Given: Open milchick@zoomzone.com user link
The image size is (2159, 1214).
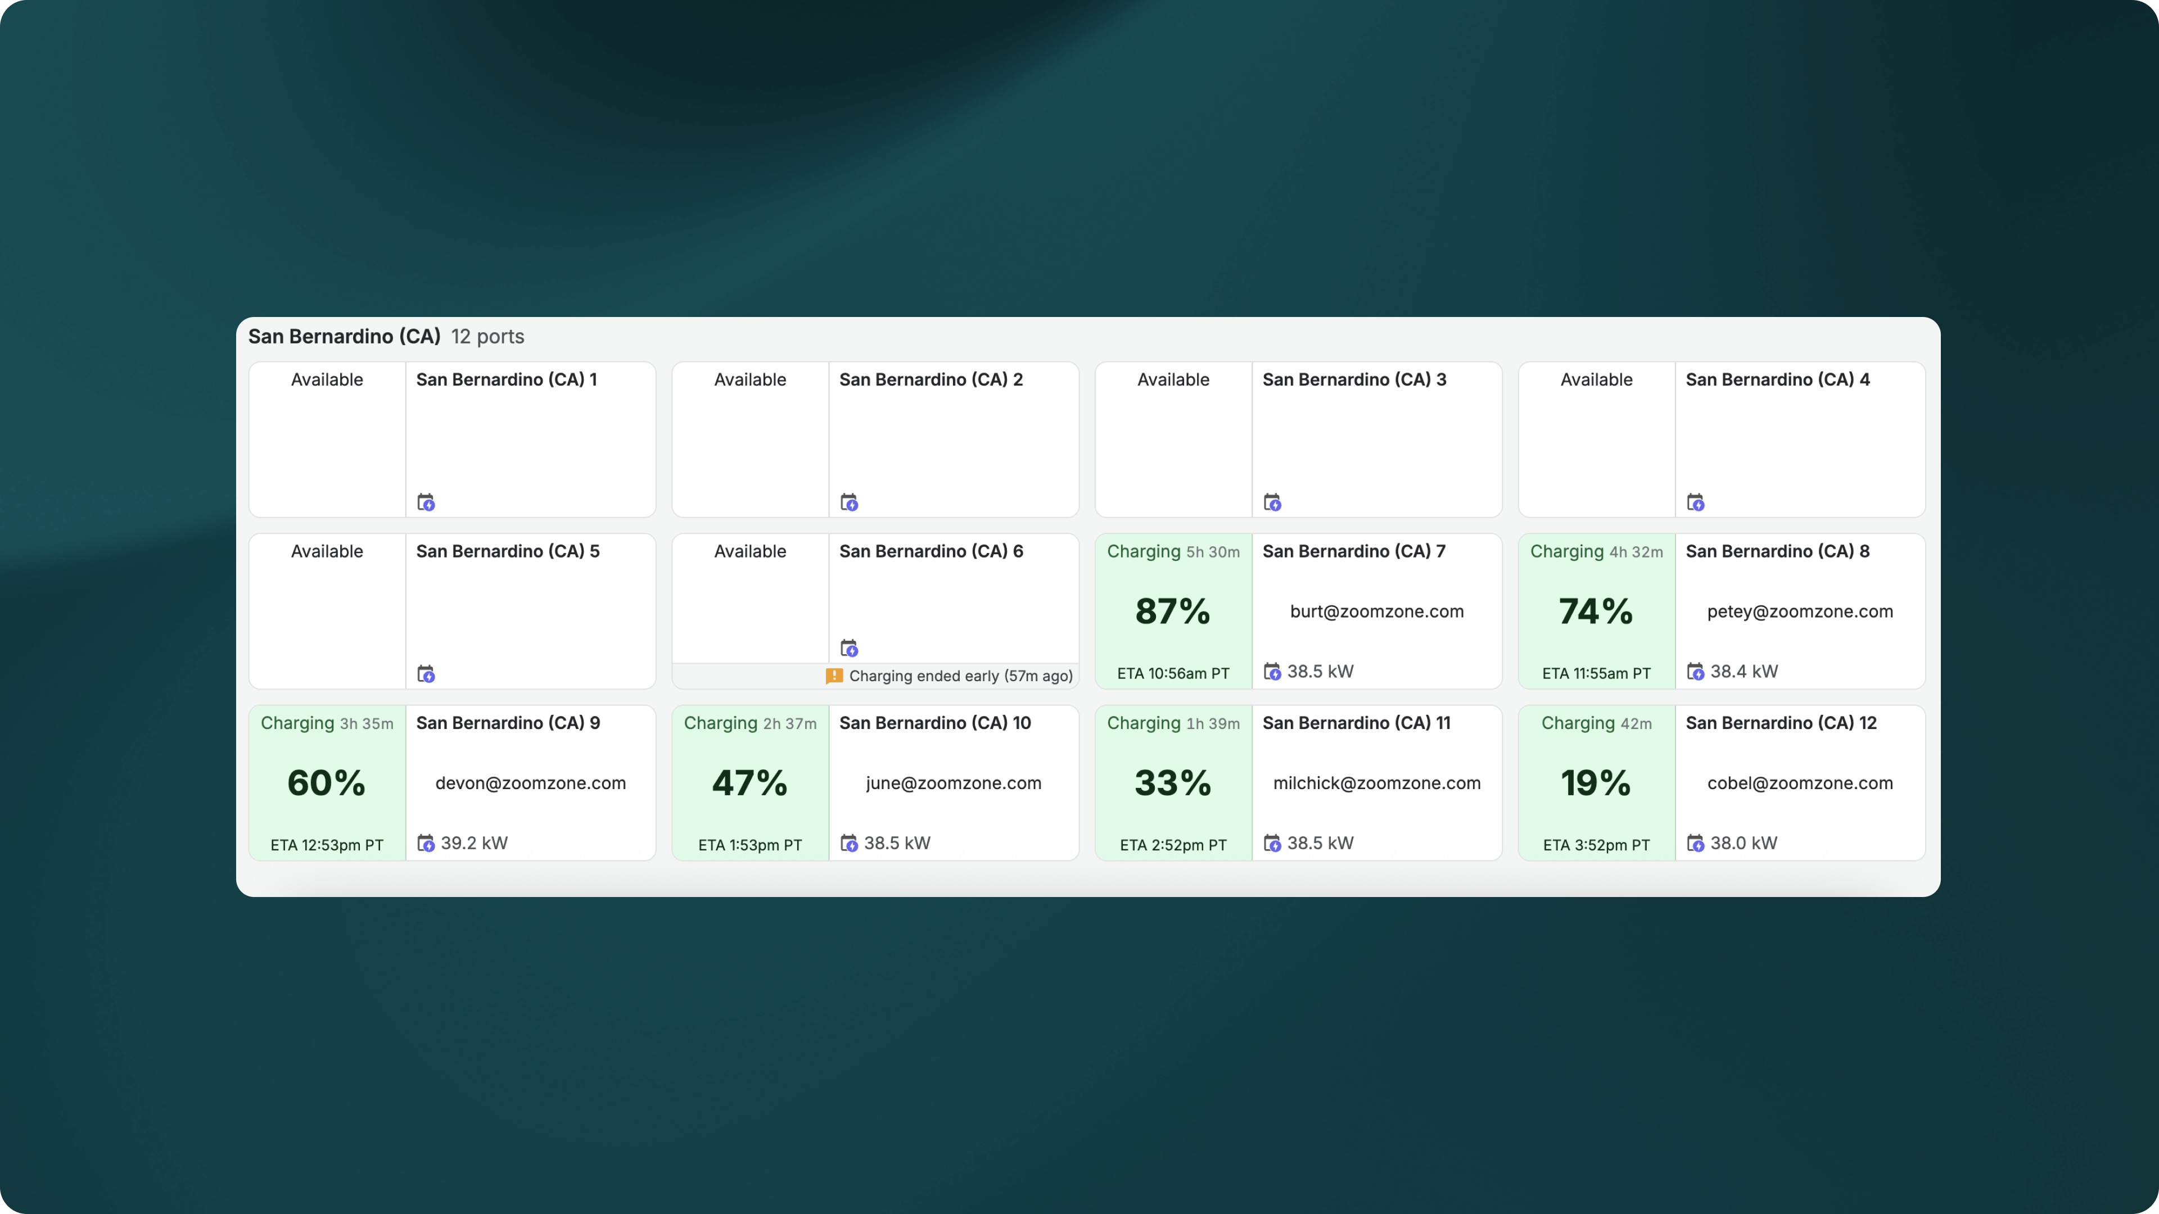Looking at the screenshot, I should point(1376,783).
